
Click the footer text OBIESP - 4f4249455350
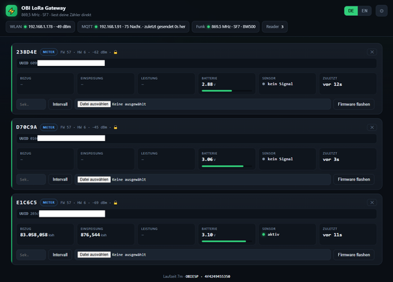click(208, 276)
